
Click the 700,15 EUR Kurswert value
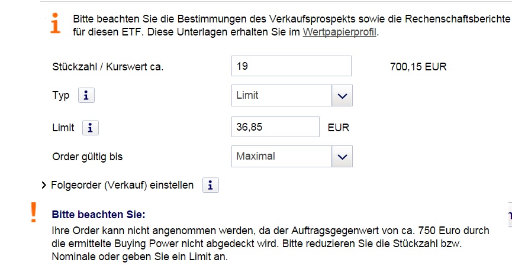point(418,67)
